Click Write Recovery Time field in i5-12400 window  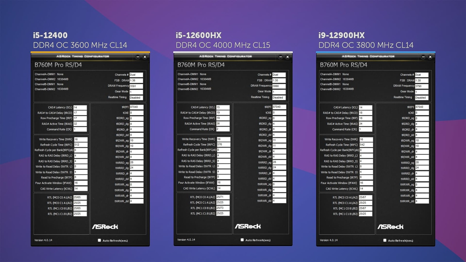81,139
